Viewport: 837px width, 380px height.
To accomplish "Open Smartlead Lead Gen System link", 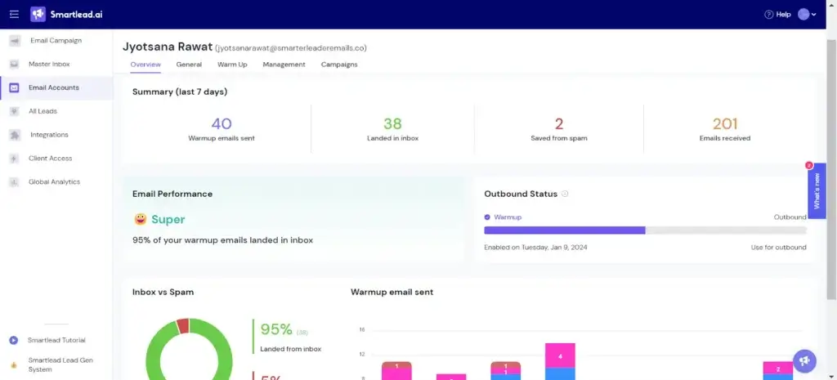I will (x=60, y=365).
